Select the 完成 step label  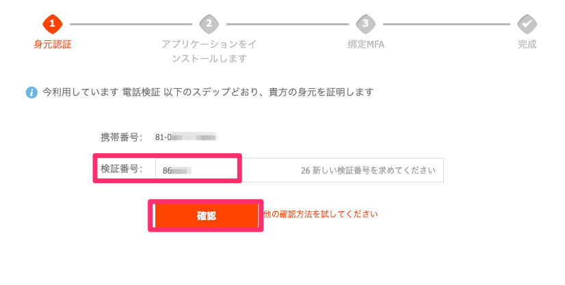tap(527, 44)
